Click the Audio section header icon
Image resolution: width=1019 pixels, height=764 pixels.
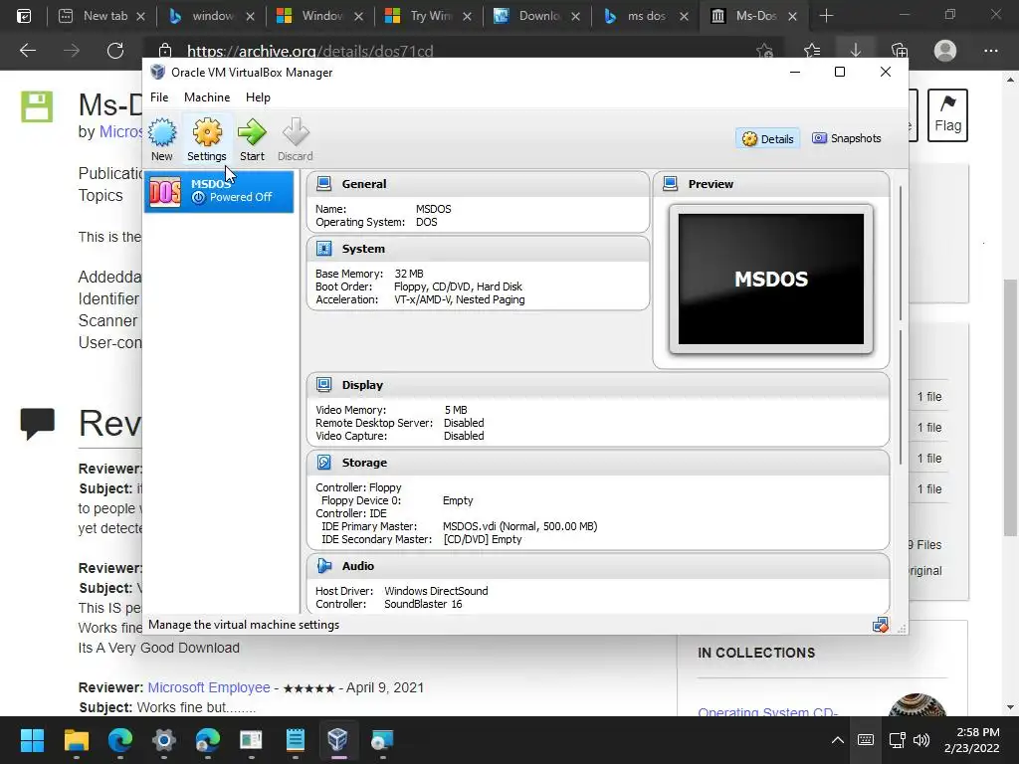[x=323, y=566]
